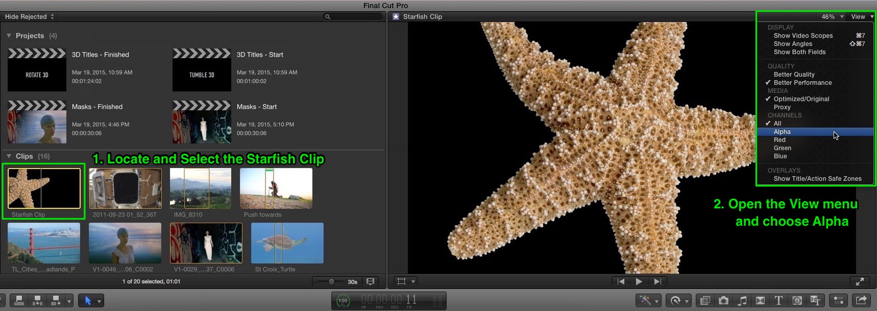
Task: Open the Retime speedometer menu
Action: coord(678,300)
